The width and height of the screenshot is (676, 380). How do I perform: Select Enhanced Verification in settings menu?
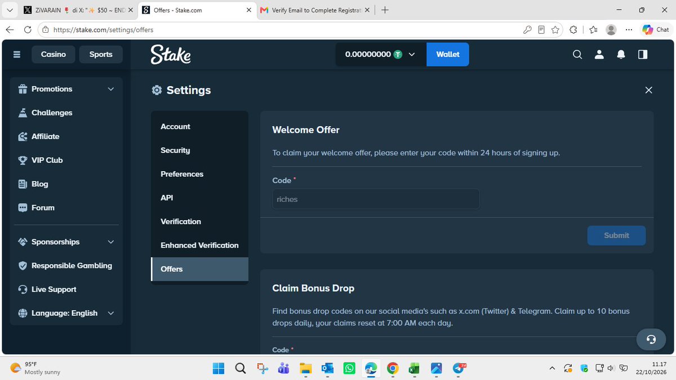click(199, 245)
